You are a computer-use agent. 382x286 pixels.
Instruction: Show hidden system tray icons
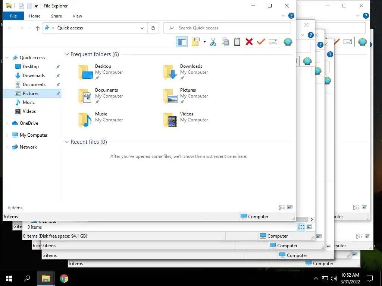[x=316, y=279]
